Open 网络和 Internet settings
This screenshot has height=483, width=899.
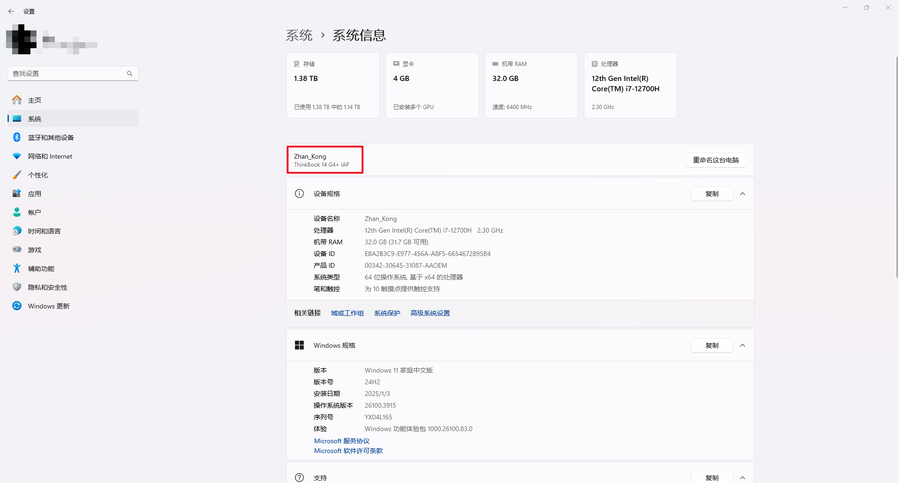pos(73,156)
